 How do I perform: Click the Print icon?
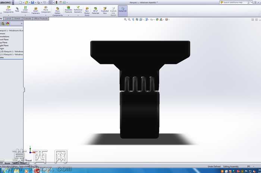pyautogui.click(x=38, y=2)
